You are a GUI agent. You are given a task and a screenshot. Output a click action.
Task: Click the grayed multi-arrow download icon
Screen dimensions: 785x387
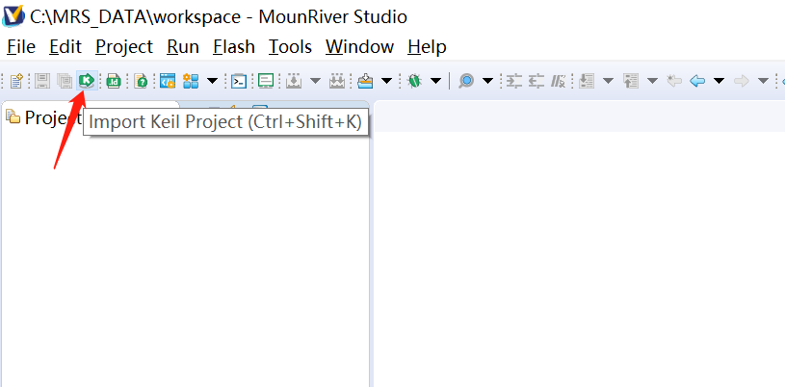[338, 81]
